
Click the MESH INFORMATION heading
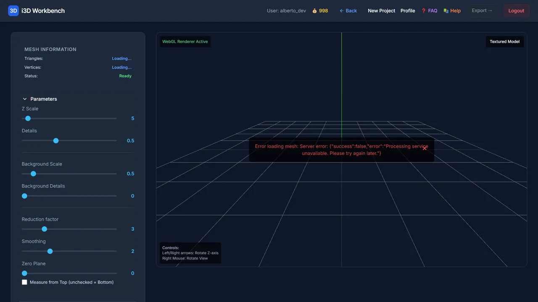(x=50, y=49)
